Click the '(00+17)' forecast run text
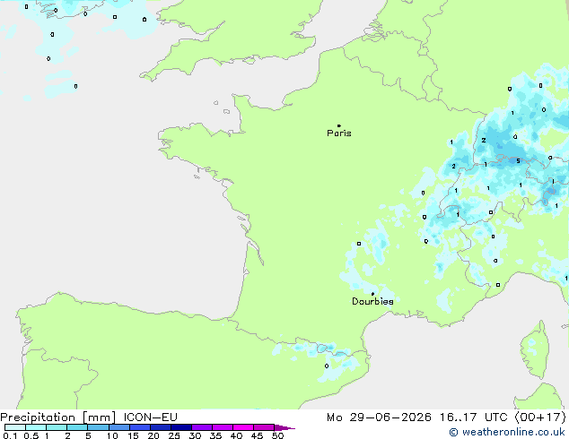569x439 pixels. tap(540, 417)
